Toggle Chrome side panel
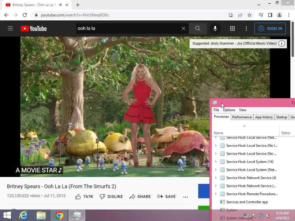The width and height of the screenshot is (295, 221). 270,15
